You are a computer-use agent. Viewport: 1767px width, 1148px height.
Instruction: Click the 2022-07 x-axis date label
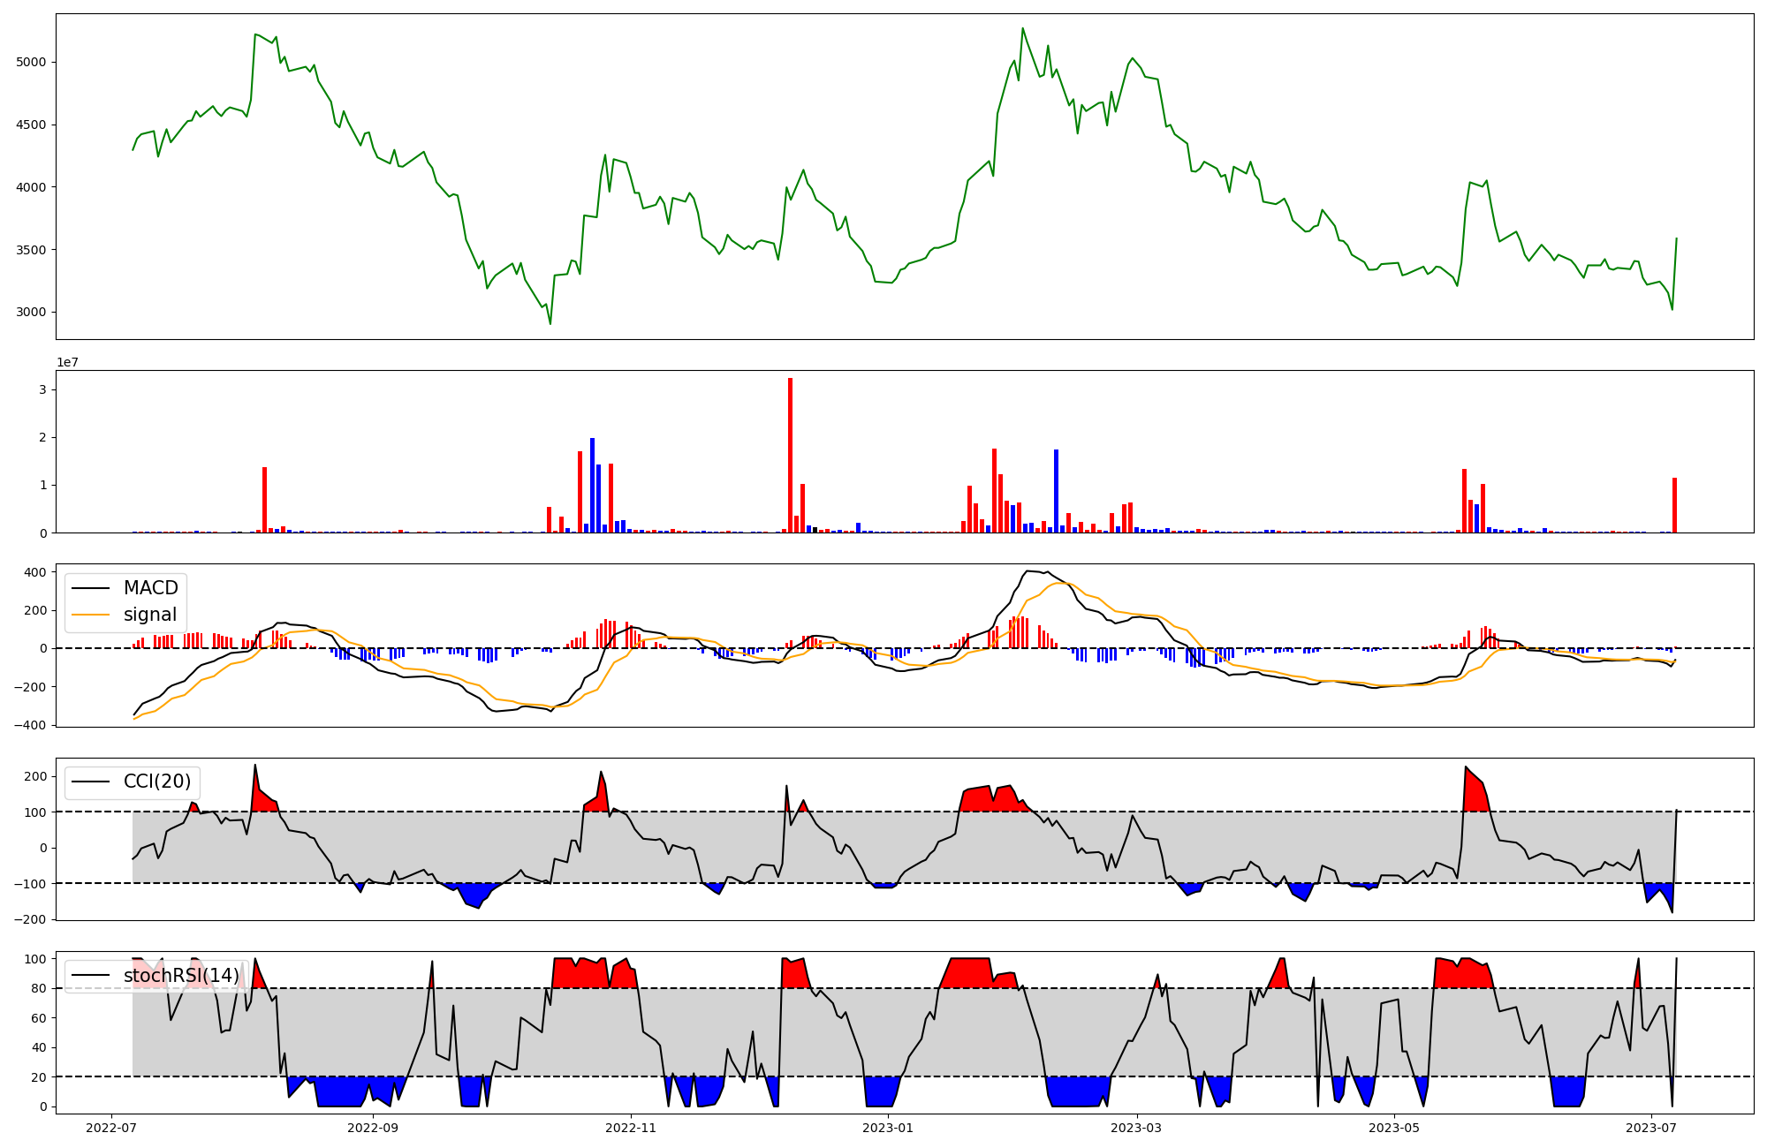click(110, 1127)
